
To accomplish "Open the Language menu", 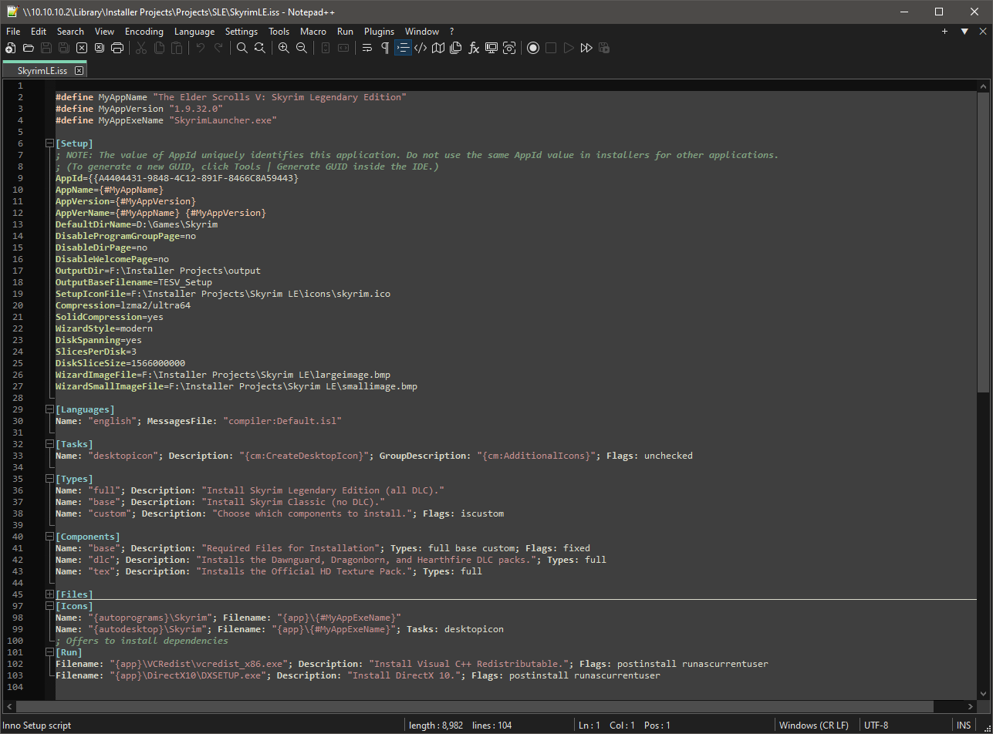I will click(194, 32).
